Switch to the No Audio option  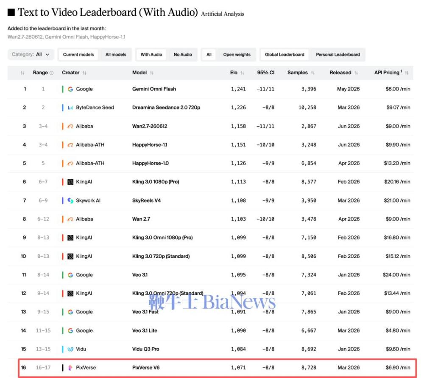[183, 54]
